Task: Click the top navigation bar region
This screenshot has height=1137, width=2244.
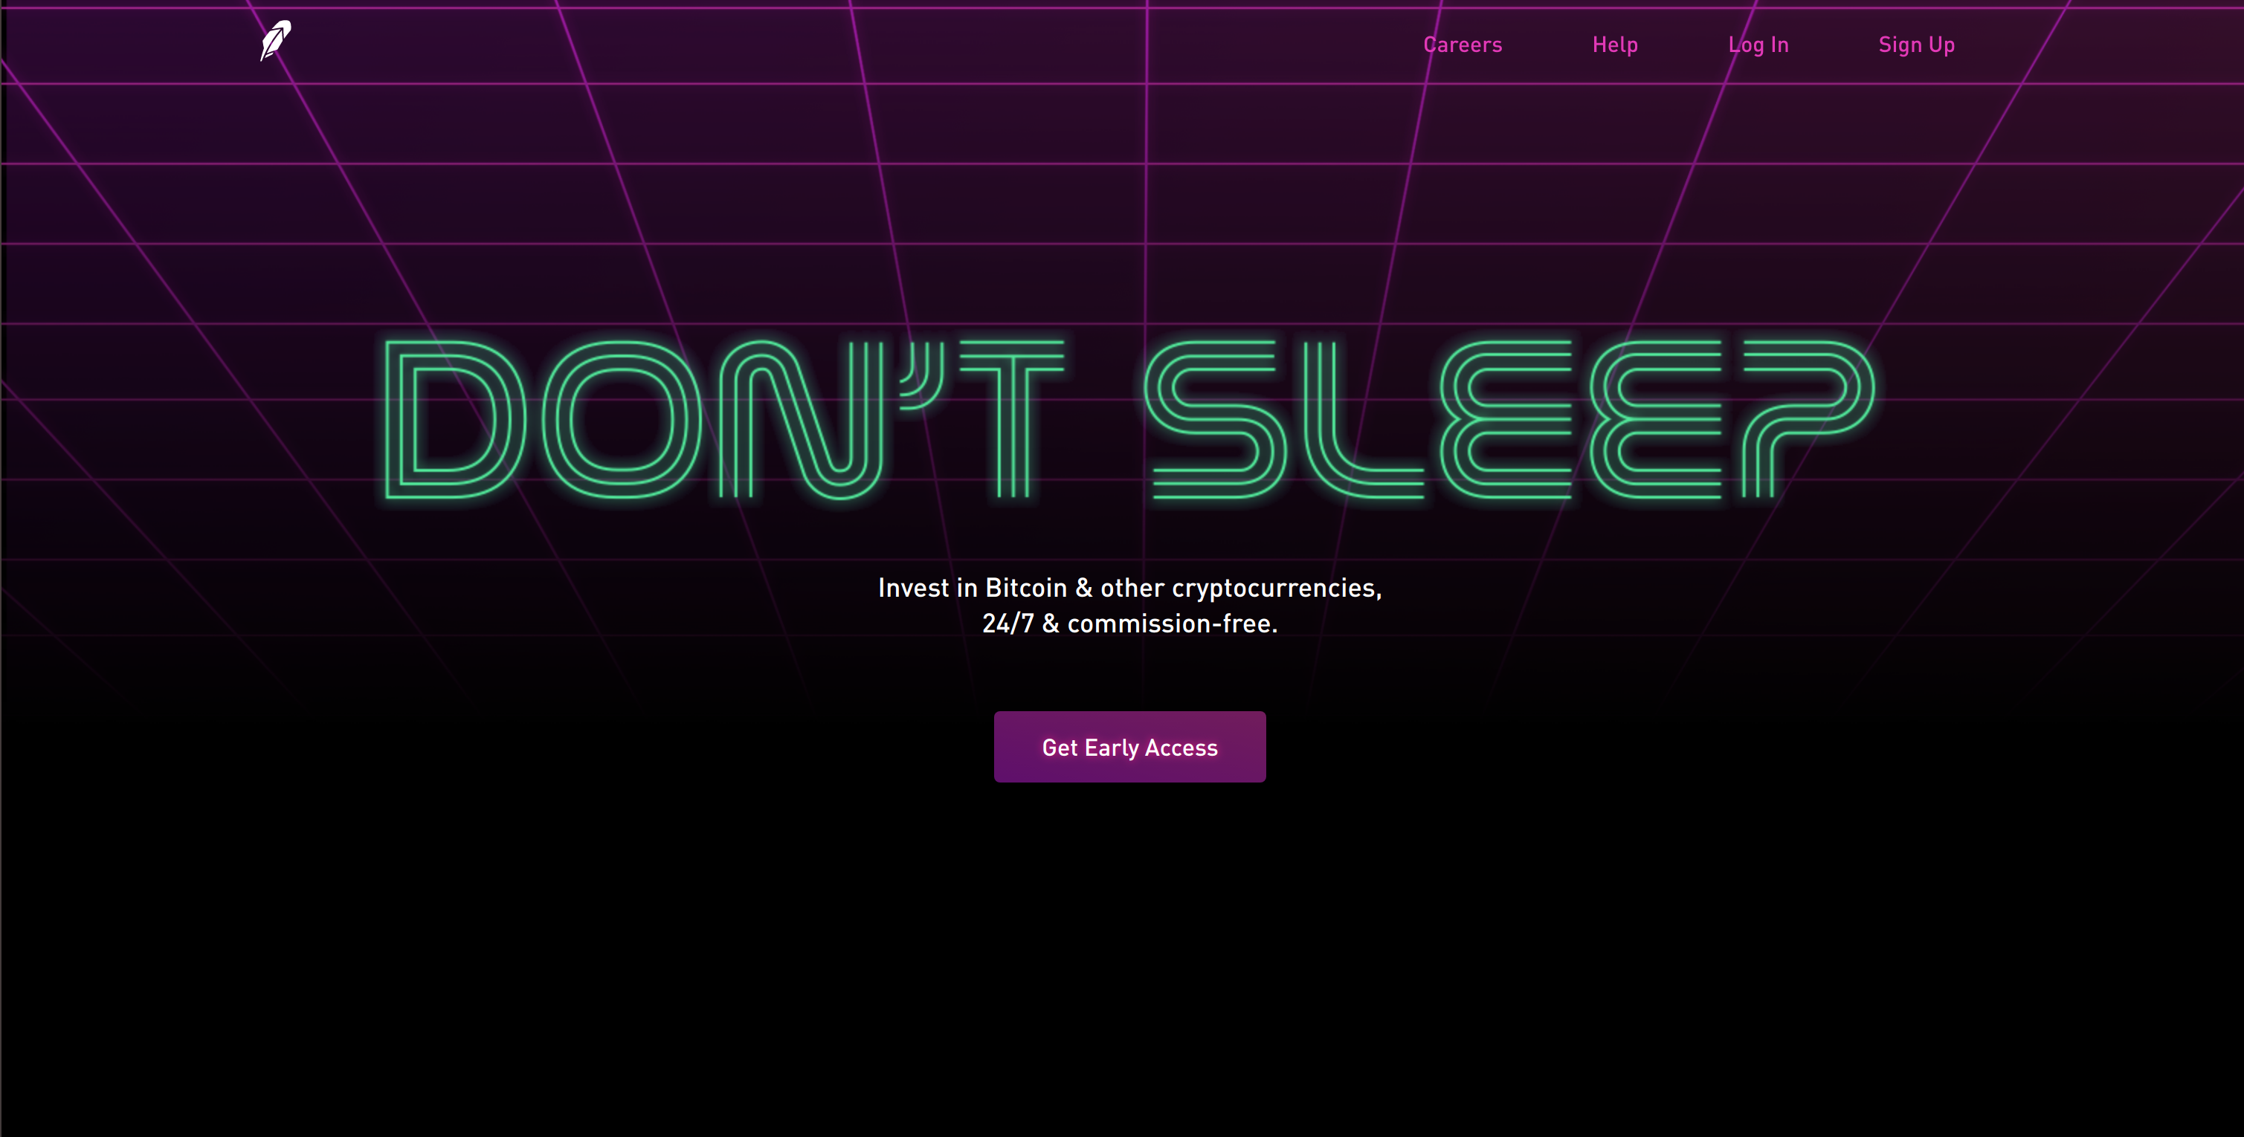Action: click(x=1122, y=44)
